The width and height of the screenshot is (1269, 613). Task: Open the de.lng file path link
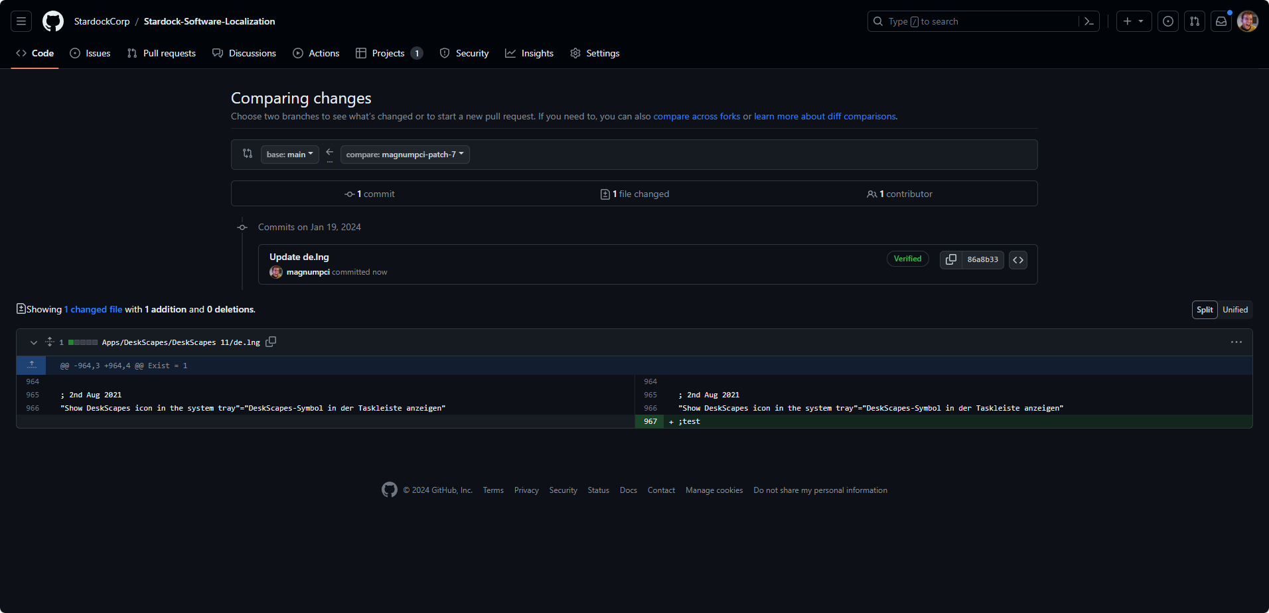click(x=181, y=342)
